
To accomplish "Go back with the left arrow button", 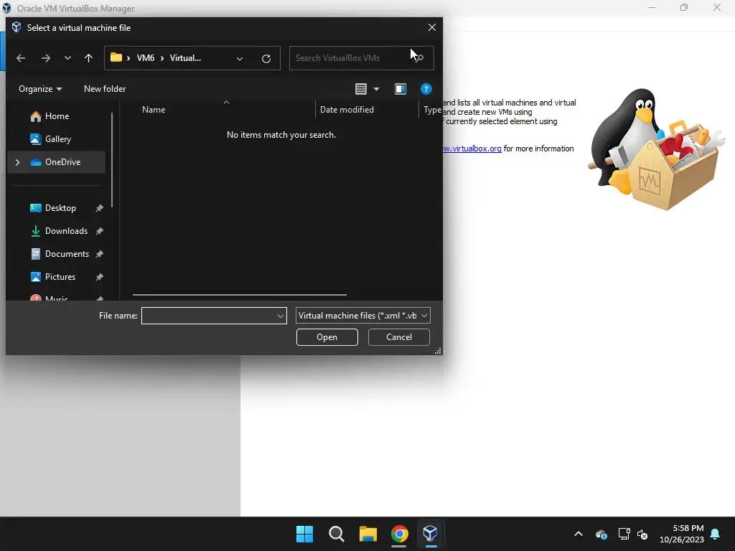I will 21,58.
